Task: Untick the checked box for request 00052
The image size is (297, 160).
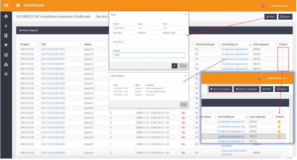Action: tap(279, 131)
